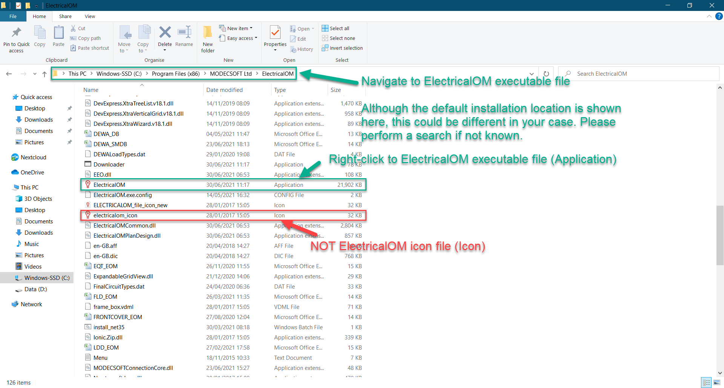This screenshot has height=388, width=724.
Task: Click the Paste shortcut icon
Action: tap(73, 48)
